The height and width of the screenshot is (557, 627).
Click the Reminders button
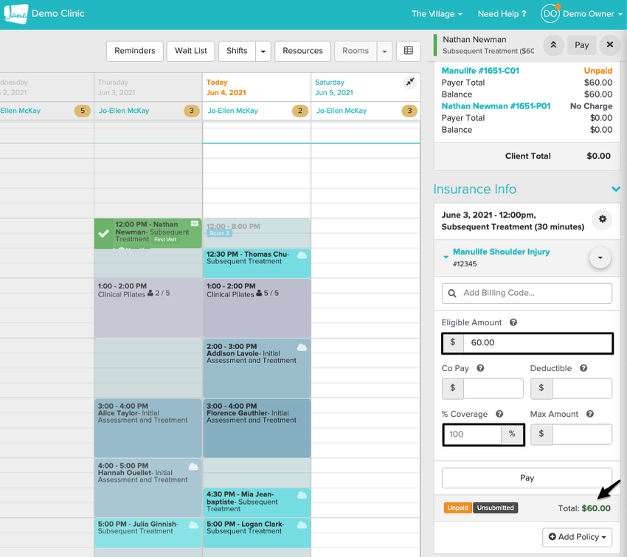point(135,51)
